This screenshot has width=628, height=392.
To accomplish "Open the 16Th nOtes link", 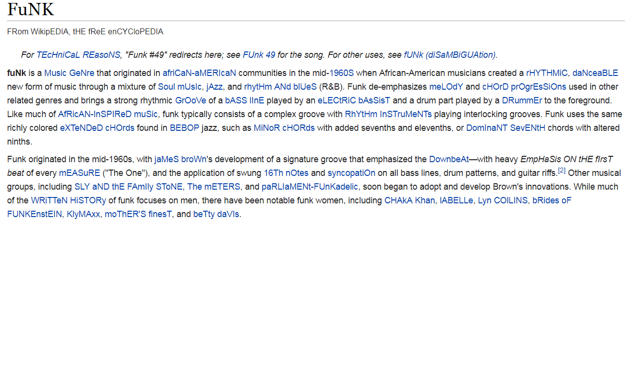I will click(287, 173).
